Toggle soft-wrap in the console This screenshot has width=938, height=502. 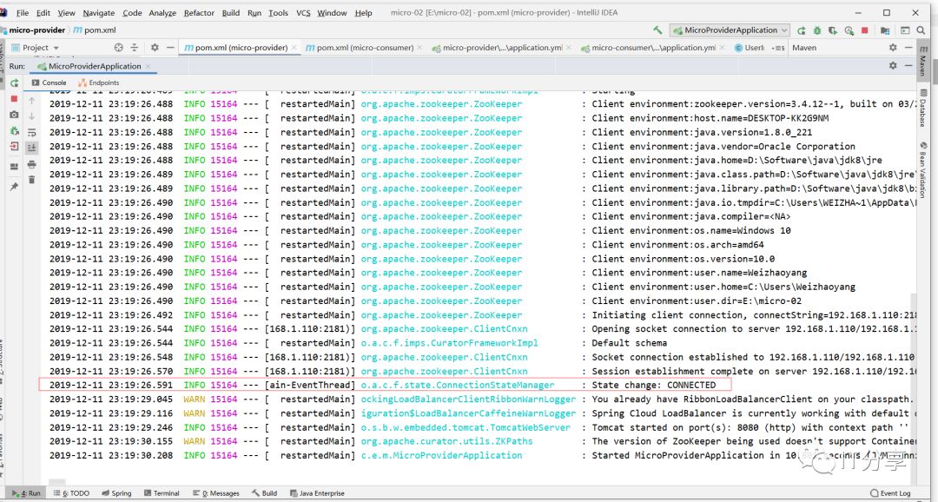tap(32, 132)
